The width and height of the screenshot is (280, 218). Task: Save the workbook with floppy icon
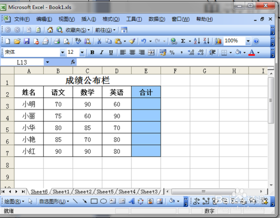tap(27, 41)
